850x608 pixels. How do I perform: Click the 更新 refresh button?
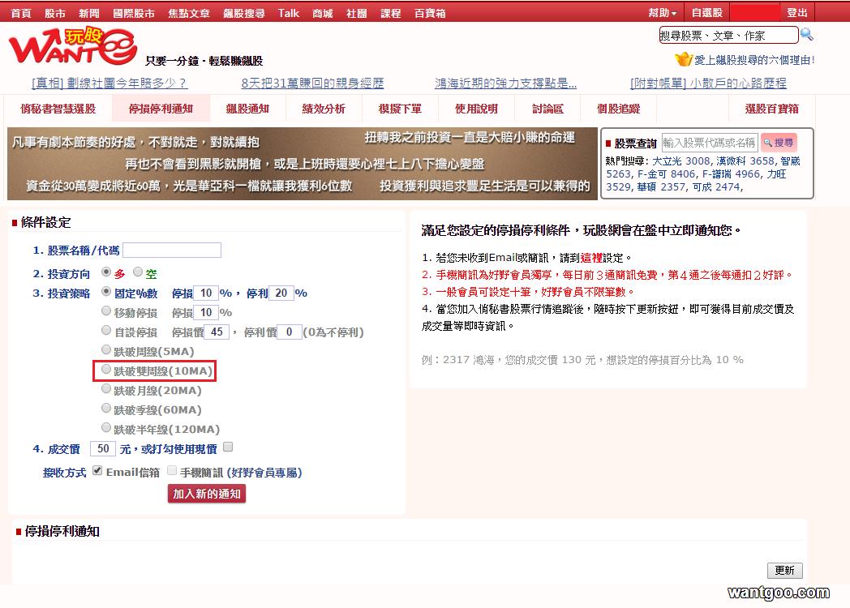(x=784, y=570)
